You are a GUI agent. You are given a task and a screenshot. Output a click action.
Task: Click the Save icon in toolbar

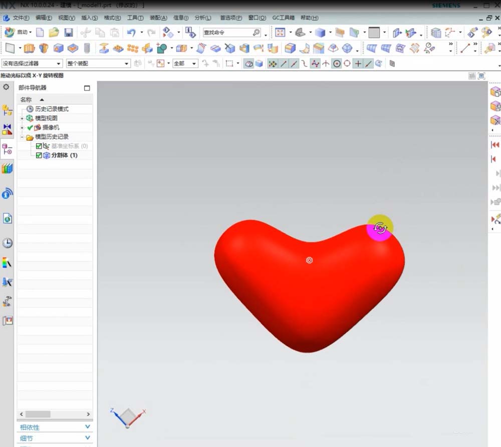pyautogui.click(x=69, y=33)
